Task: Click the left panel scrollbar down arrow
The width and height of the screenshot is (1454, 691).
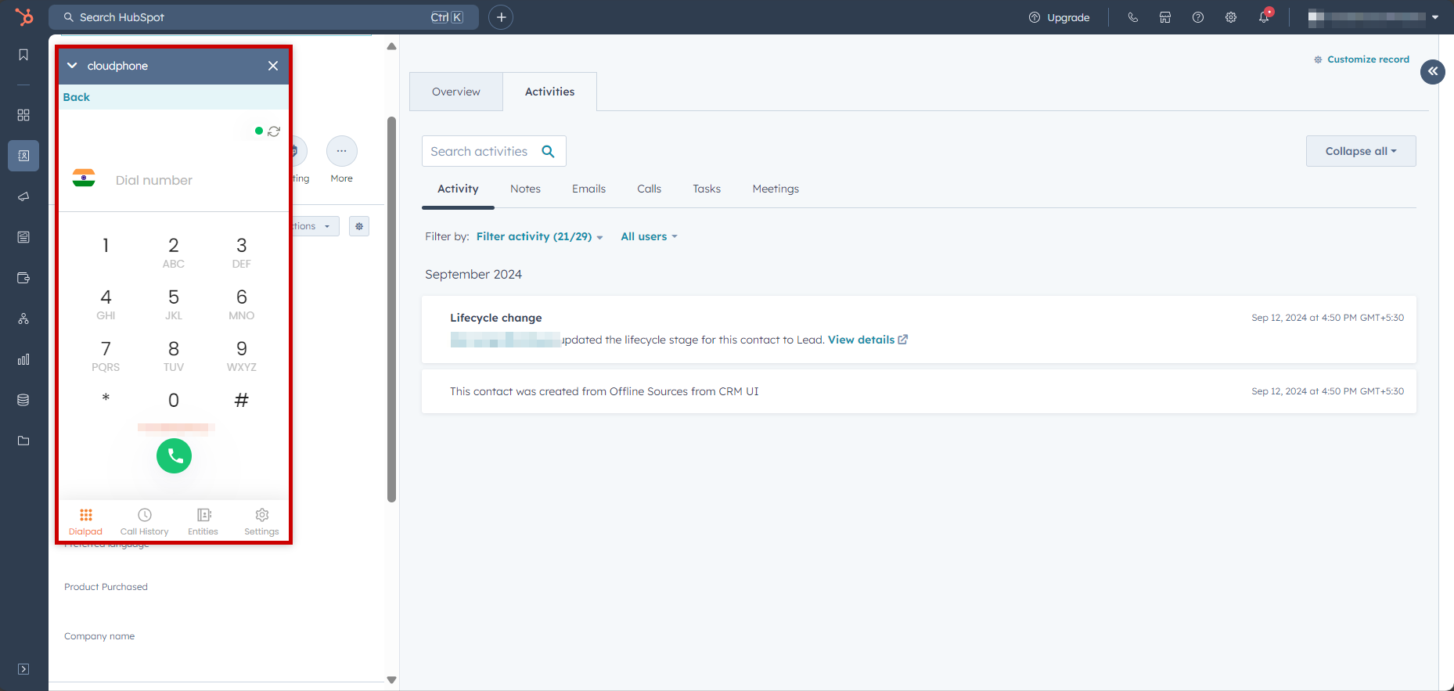Action: point(391,680)
